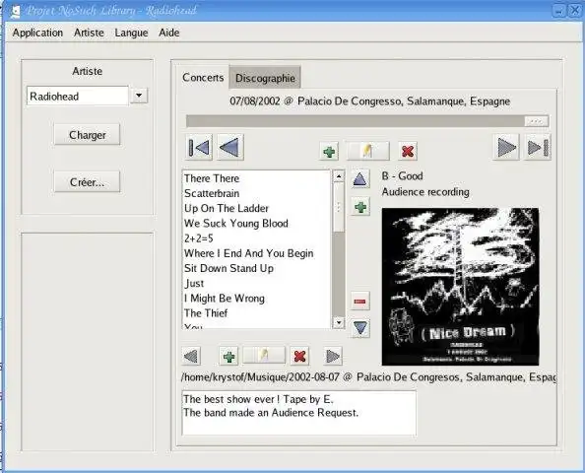Viewport: 585px width, 473px height.
Task: Jump to the last concert
Action: [x=538, y=147]
